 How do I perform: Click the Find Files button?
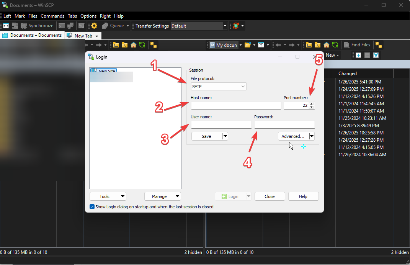pos(357,45)
